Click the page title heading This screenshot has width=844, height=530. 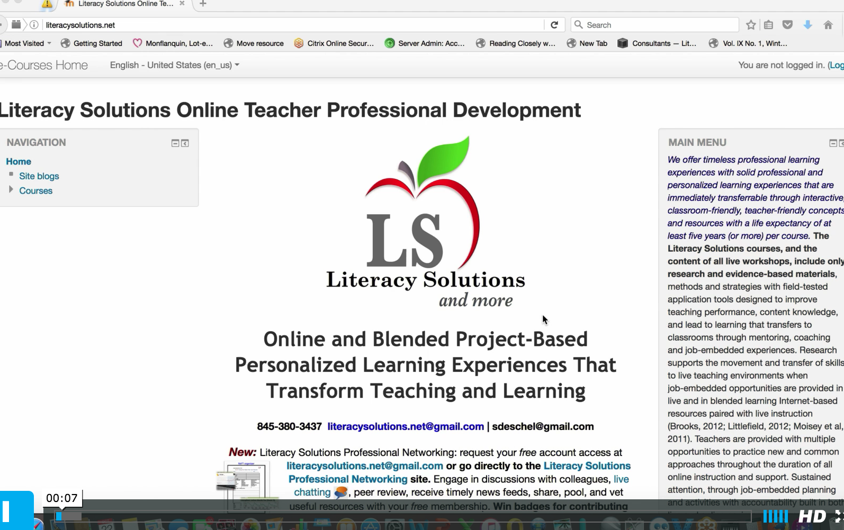pos(290,110)
